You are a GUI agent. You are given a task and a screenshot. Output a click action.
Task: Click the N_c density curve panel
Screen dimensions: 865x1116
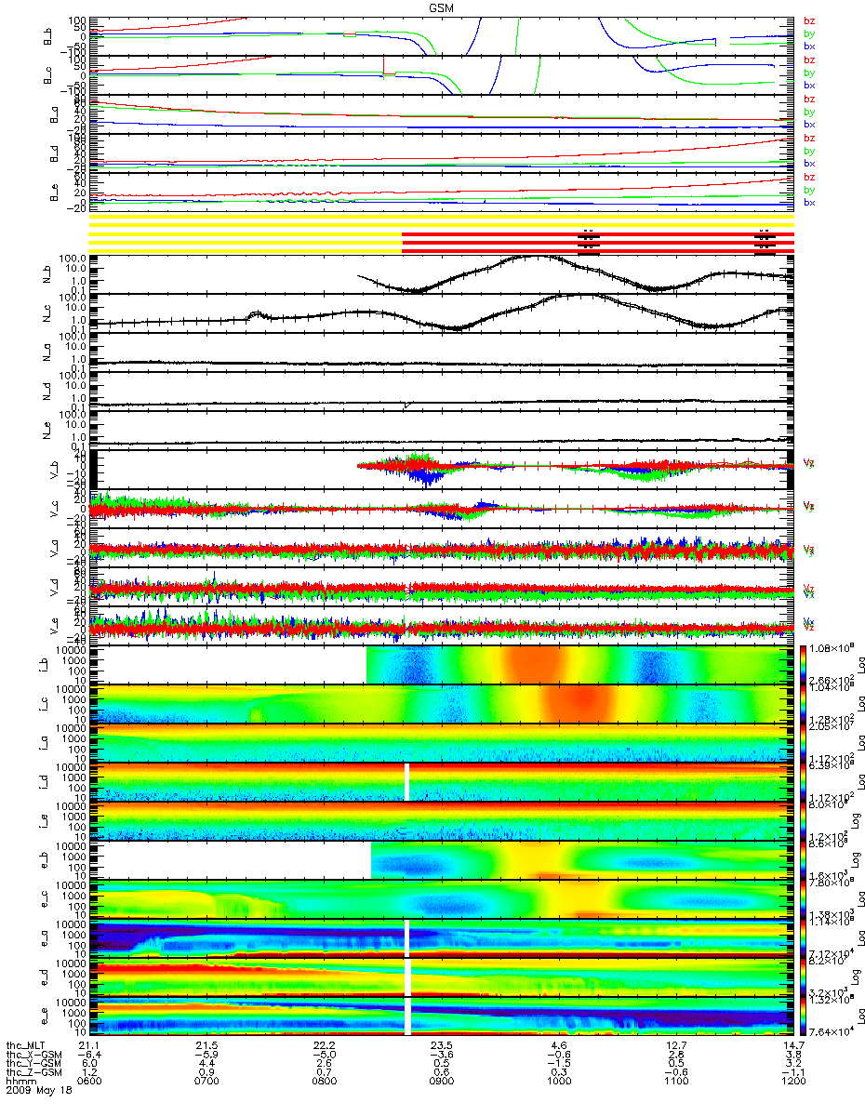tap(441, 312)
